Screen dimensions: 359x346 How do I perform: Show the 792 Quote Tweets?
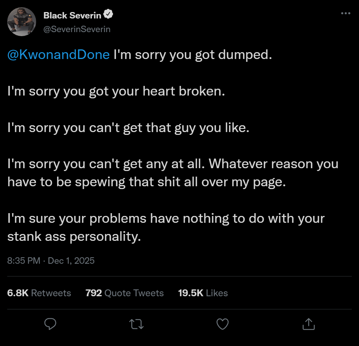coord(124,293)
